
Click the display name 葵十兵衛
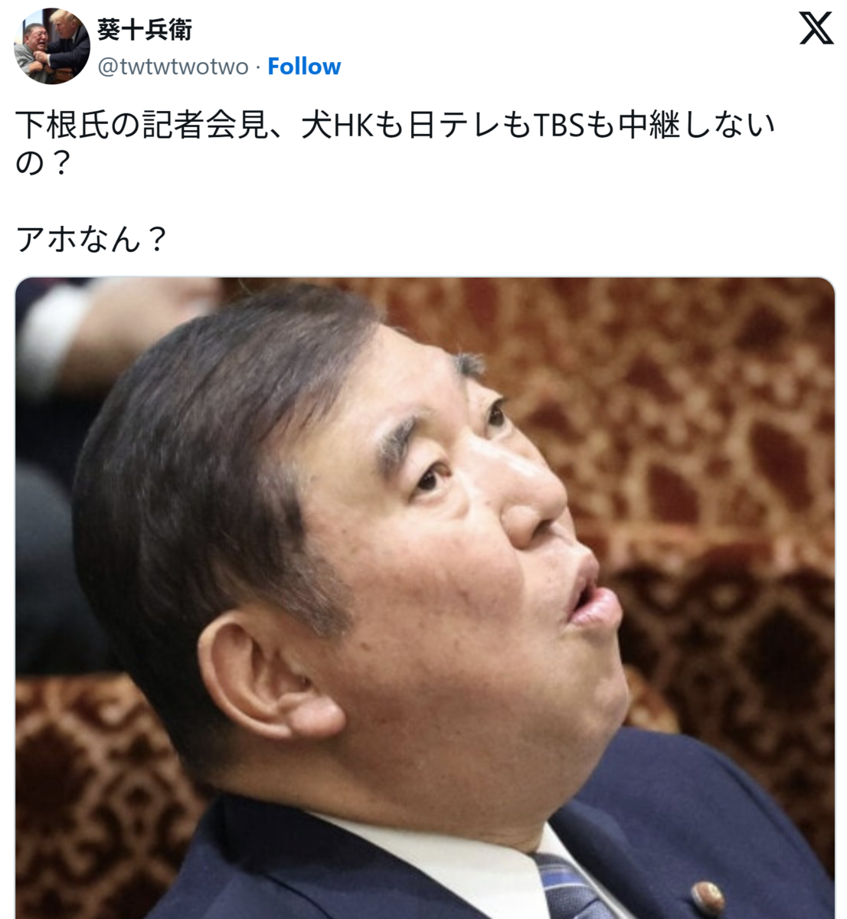(145, 29)
